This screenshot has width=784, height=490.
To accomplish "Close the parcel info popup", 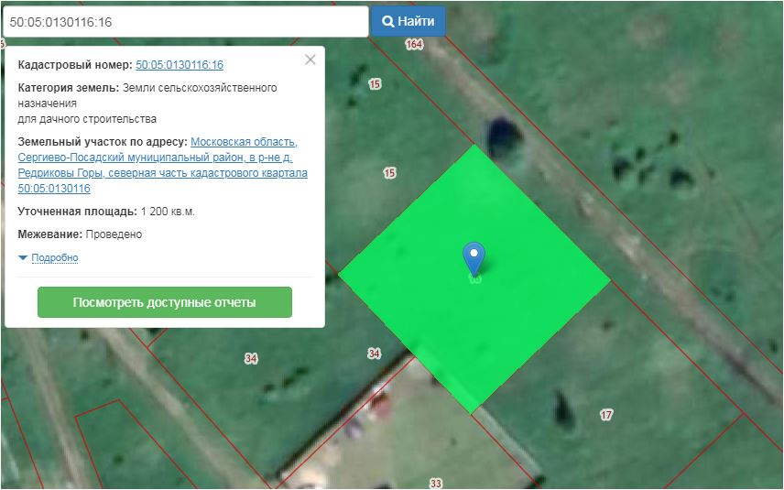I will tap(310, 60).
